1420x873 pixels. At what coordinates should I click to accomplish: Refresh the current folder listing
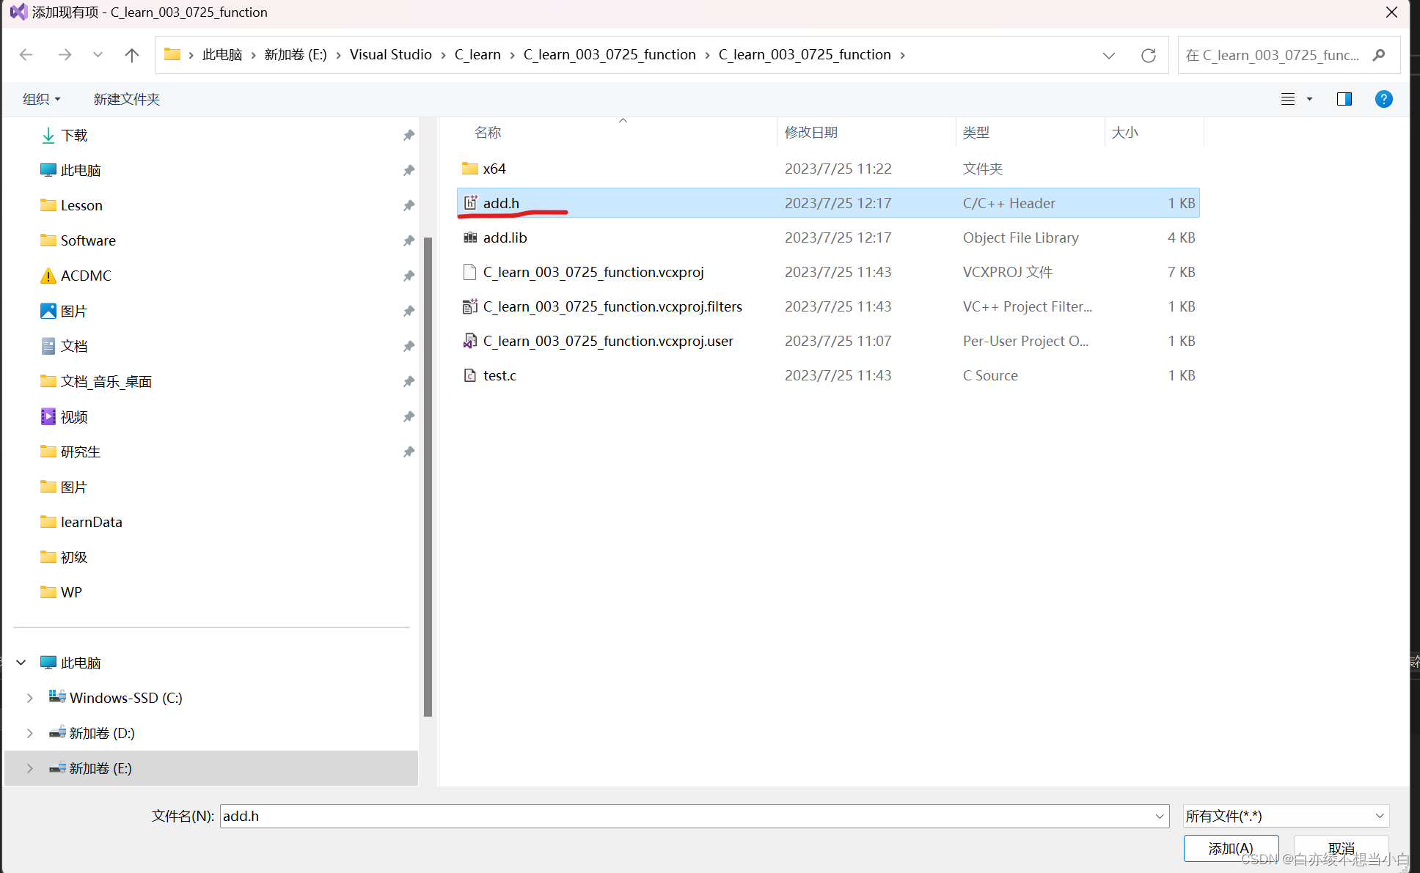[1149, 55]
